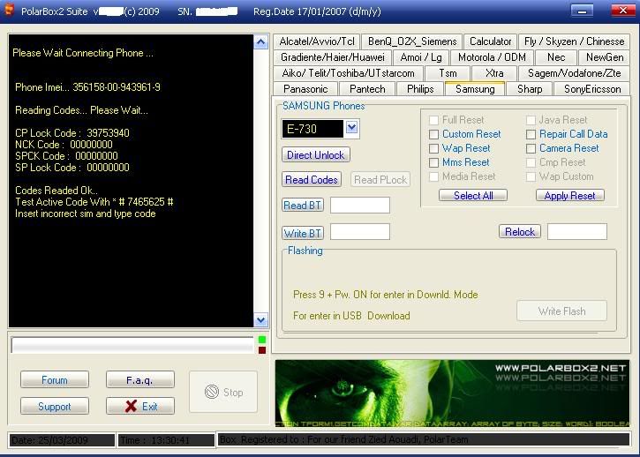Click the Read Codes button

pos(312,180)
